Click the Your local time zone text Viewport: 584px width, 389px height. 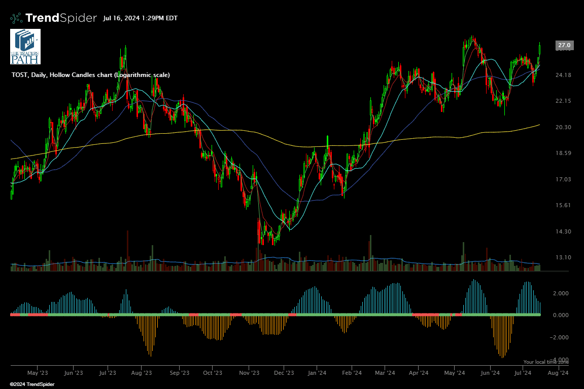click(x=545, y=362)
